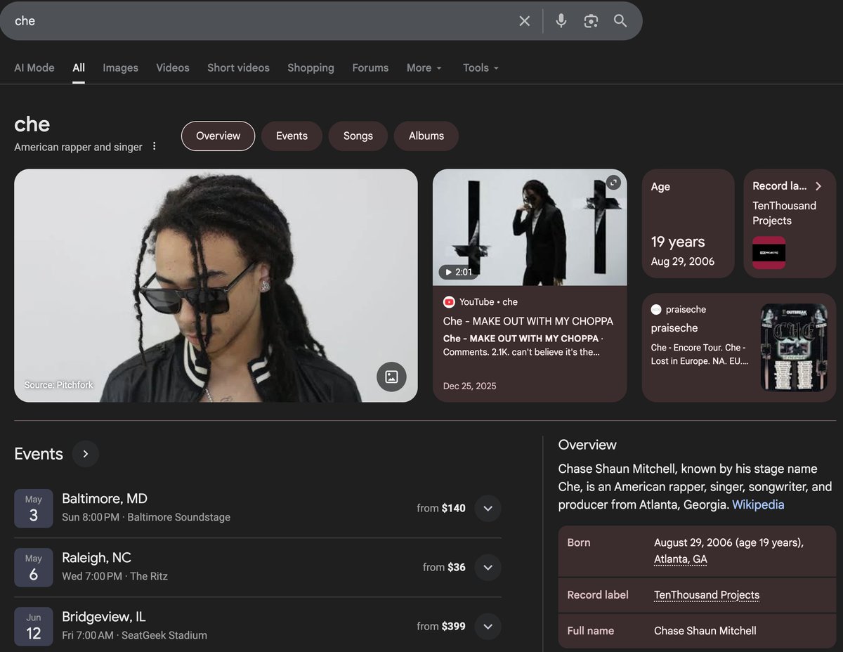Viewport: 843px width, 652px height.
Task: Click the from $399 price
Action: click(x=441, y=626)
